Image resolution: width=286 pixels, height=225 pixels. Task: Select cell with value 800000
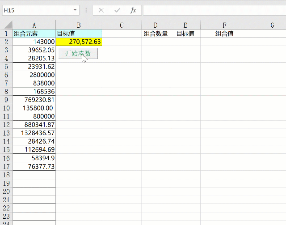[34, 116]
